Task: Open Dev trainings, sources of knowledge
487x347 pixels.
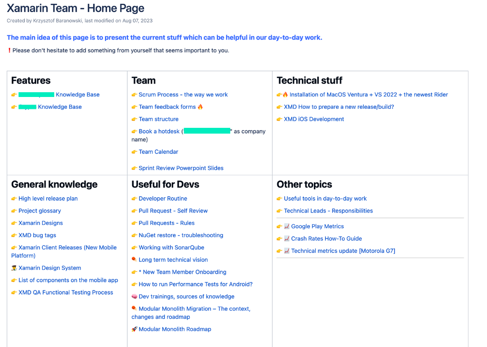Action: pos(186,297)
